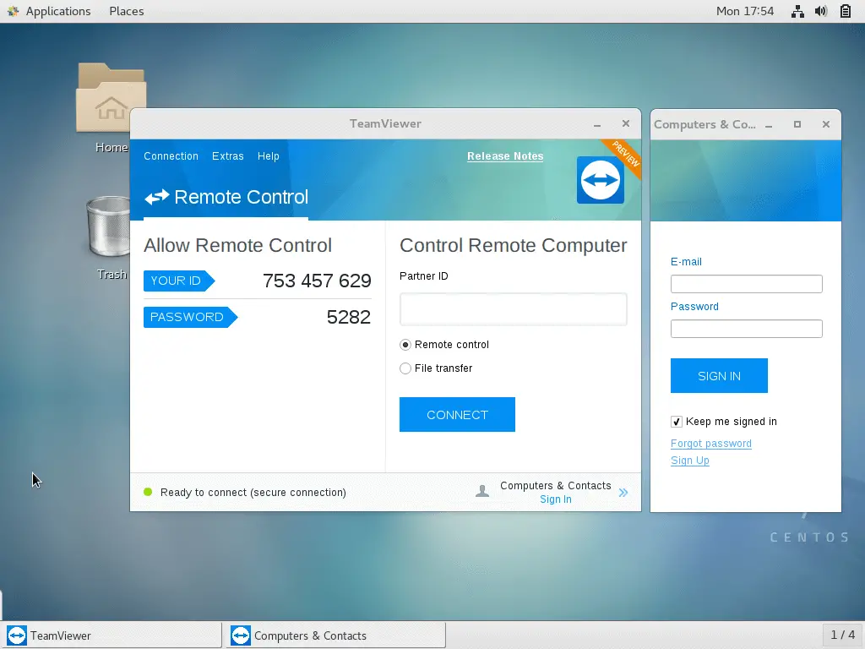The width and height of the screenshot is (865, 649).
Task: Click the TeamViewer logo in the header
Action: [601, 180]
